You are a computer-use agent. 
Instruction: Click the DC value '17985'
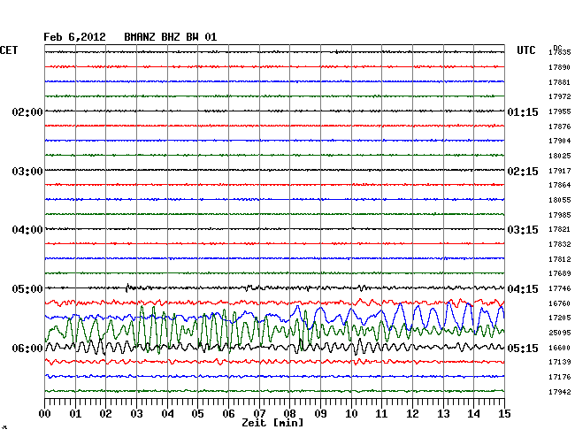(560, 215)
